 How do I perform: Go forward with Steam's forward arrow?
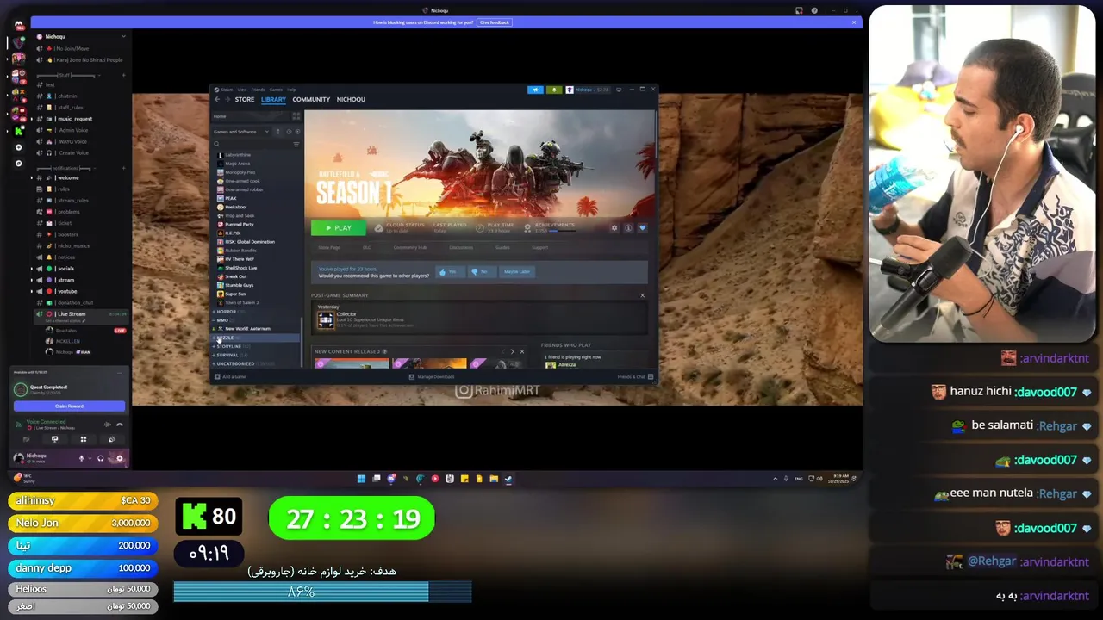pos(227,99)
